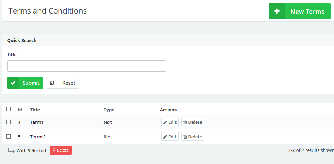Click the checkmark icon on Submit

(x=13, y=83)
